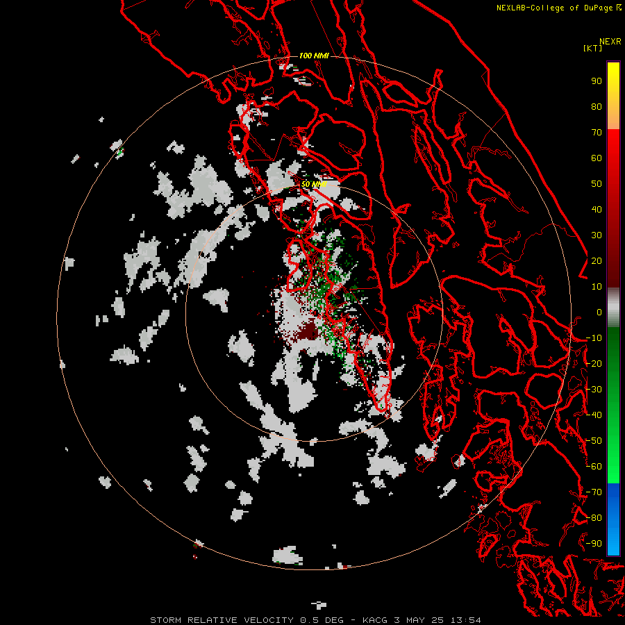Viewport: 625px width, 625px height.
Task: Click the 10 knot scale label
Action: pos(597,287)
